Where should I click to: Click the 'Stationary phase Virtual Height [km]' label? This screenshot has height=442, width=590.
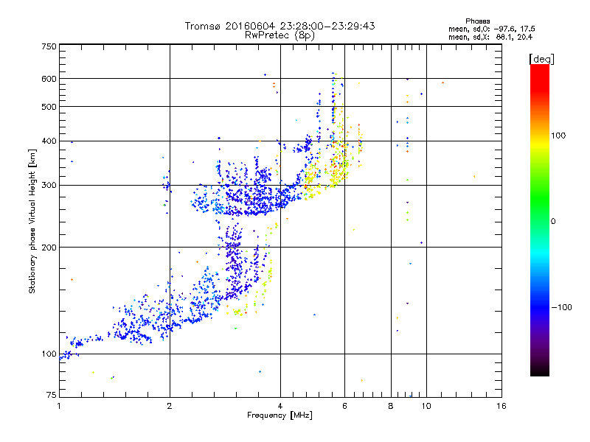[x=32, y=221]
